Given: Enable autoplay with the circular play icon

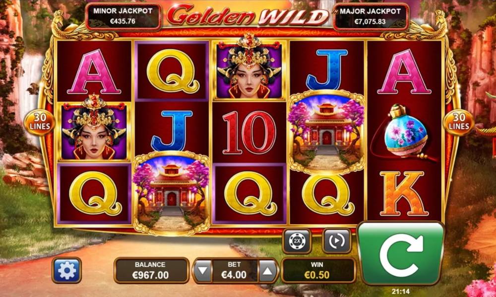Looking at the screenshot, I should 337,241.
